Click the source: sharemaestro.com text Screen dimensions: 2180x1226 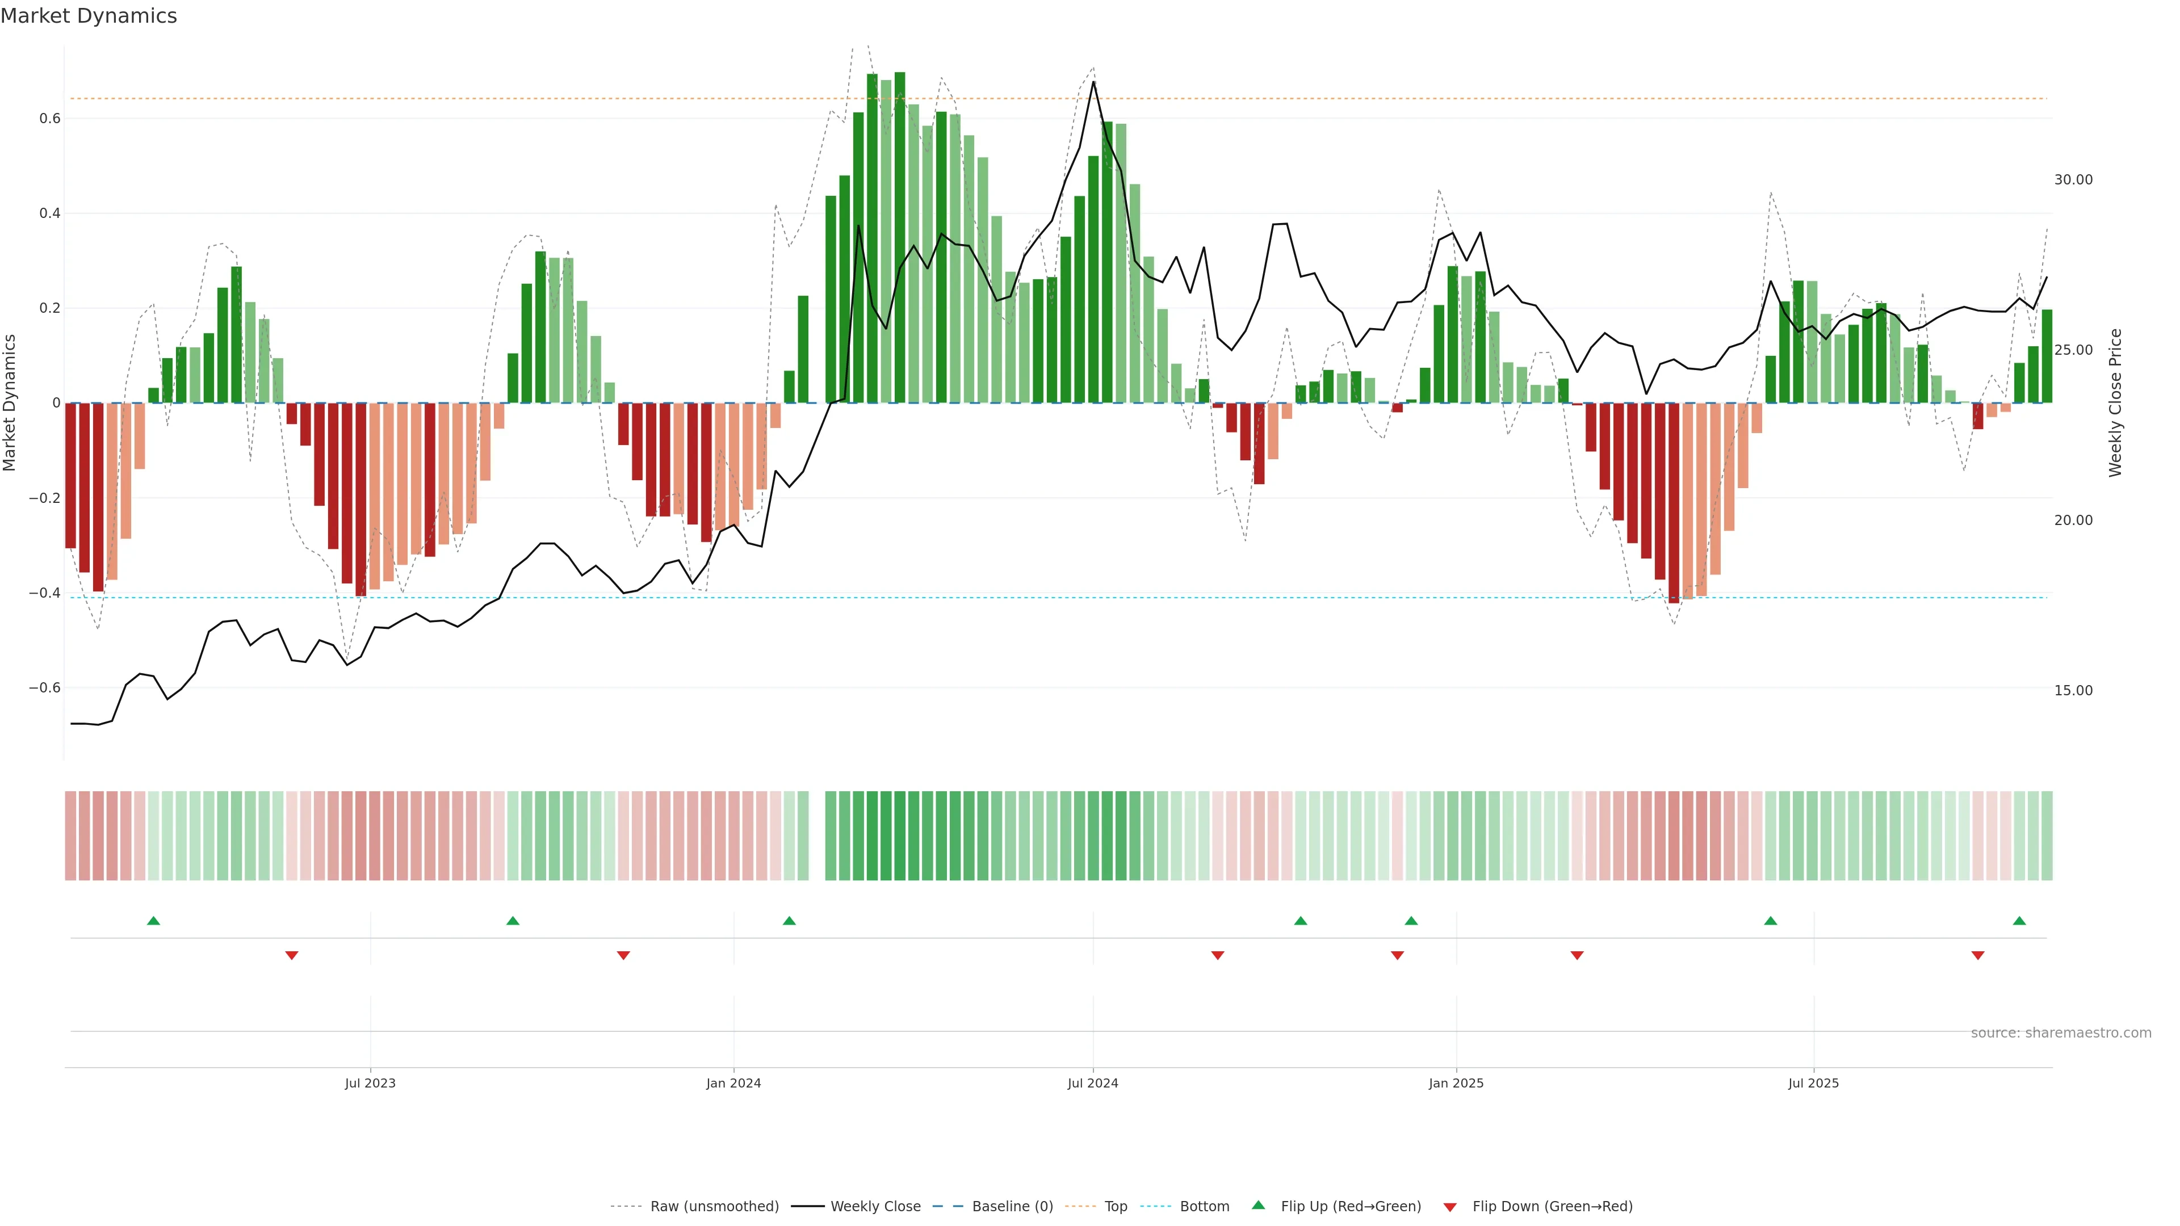(x=2061, y=1033)
